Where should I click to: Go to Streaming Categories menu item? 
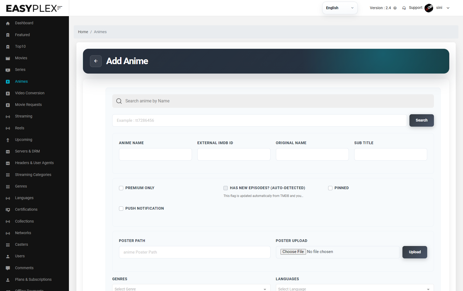[x=33, y=175]
